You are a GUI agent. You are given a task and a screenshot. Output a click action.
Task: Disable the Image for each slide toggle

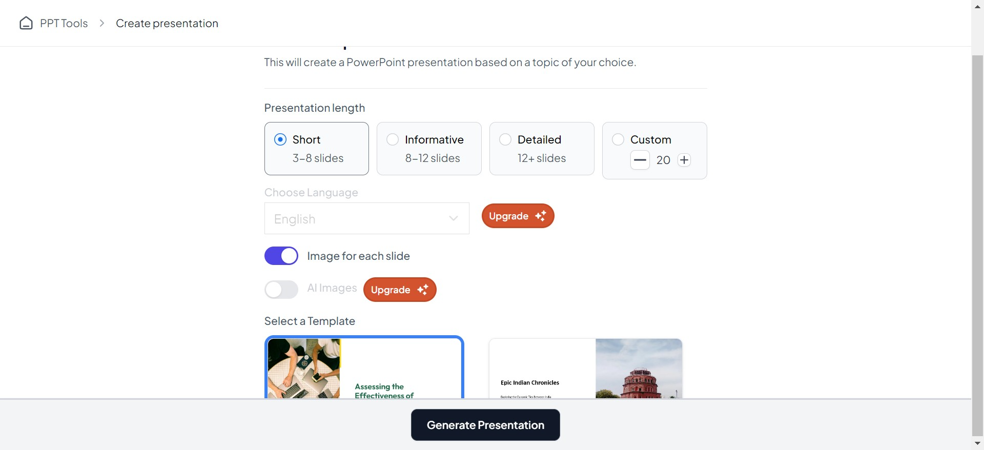(281, 256)
